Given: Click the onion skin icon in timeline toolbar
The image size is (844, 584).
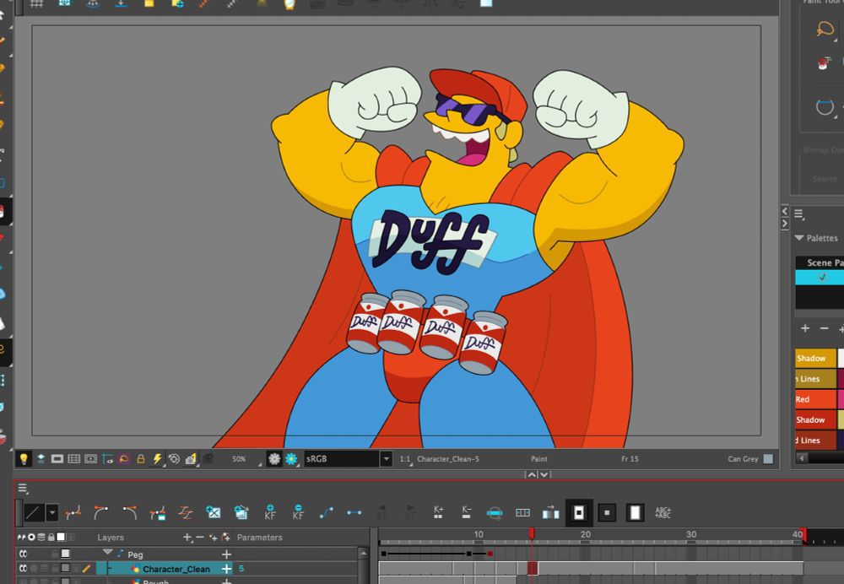Looking at the screenshot, I should (495, 512).
